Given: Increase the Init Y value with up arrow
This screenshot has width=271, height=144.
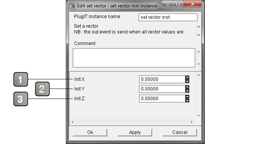Looking at the screenshot, I should [x=187, y=87].
